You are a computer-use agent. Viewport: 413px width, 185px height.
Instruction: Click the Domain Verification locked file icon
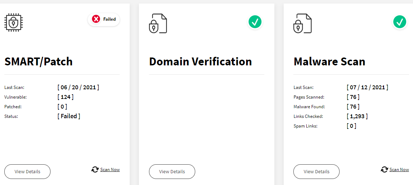158,23
